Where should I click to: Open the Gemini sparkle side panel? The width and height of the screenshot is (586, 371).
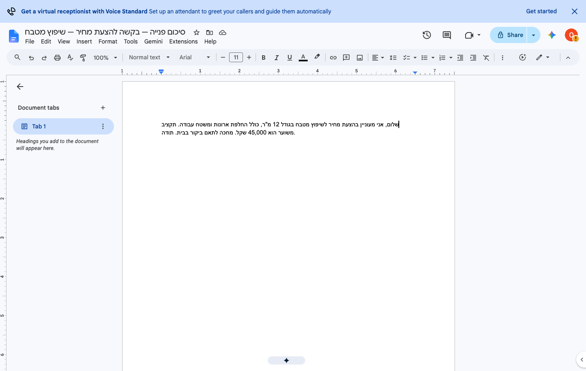point(552,35)
